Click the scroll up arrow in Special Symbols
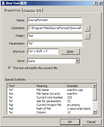The height and width of the screenshot is (127, 104). tap(94, 86)
